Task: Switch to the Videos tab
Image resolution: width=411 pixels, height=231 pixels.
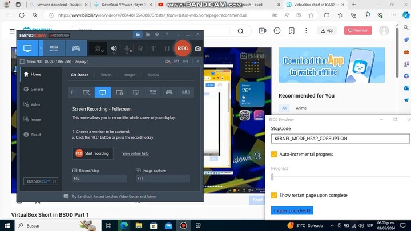Action: pos(106,75)
